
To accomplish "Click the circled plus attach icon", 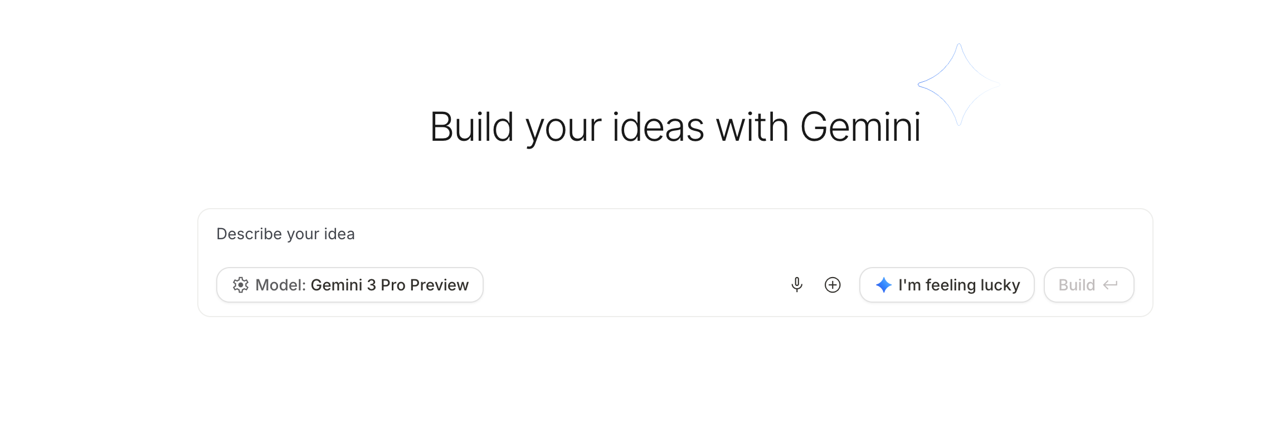I will [x=833, y=285].
